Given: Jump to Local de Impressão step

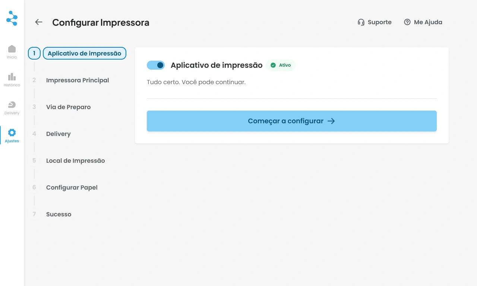Looking at the screenshot, I should click(76, 161).
